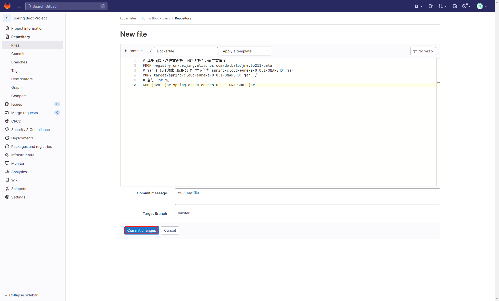499x301 pixels.
Task: Open the issues icon in top bar
Action: click(431, 6)
